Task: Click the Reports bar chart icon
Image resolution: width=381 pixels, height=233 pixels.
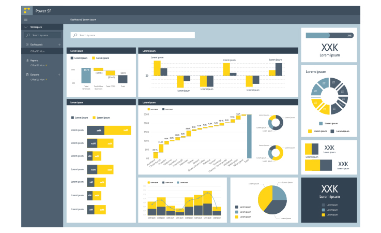Action: tap(27, 61)
